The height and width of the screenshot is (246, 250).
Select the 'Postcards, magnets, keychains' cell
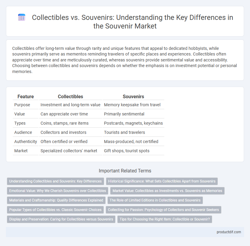(x=133, y=123)
